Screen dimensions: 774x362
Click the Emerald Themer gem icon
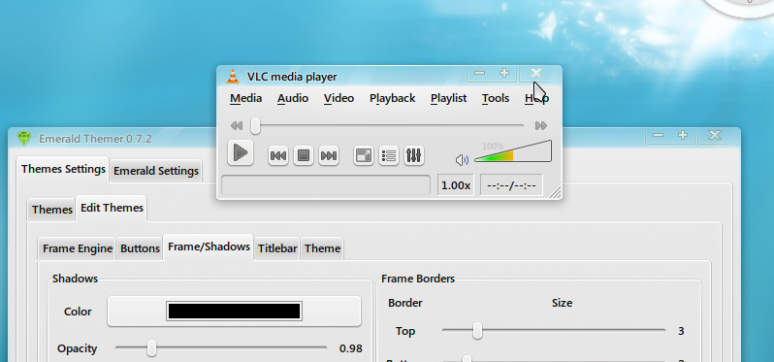pos(23,138)
